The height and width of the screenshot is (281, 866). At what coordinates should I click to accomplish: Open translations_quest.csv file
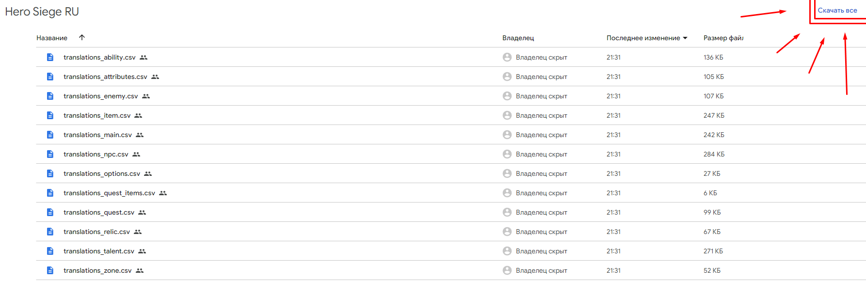(99, 212)
